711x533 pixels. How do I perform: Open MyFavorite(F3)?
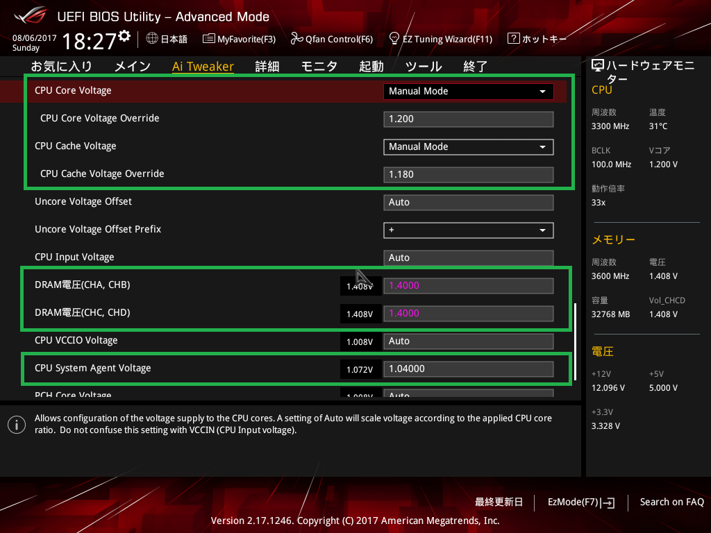tap(239, 39)
